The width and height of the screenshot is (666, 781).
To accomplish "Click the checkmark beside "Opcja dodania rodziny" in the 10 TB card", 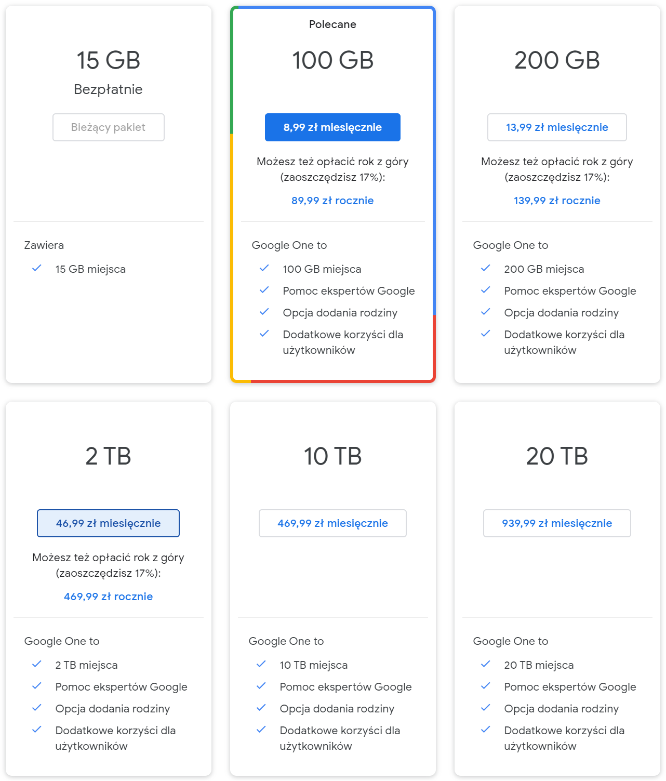I will [x=261, y=708].
